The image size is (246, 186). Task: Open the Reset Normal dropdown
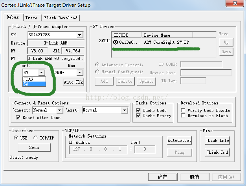click(x=125, y=110)
